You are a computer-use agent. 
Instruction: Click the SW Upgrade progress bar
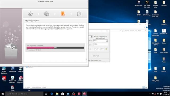(55, 48)
